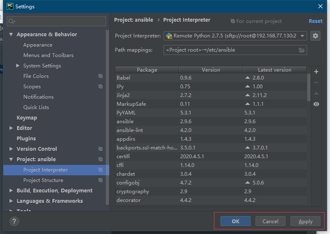Select the decorator package row

pyautogui.click(x=211, y=200)
